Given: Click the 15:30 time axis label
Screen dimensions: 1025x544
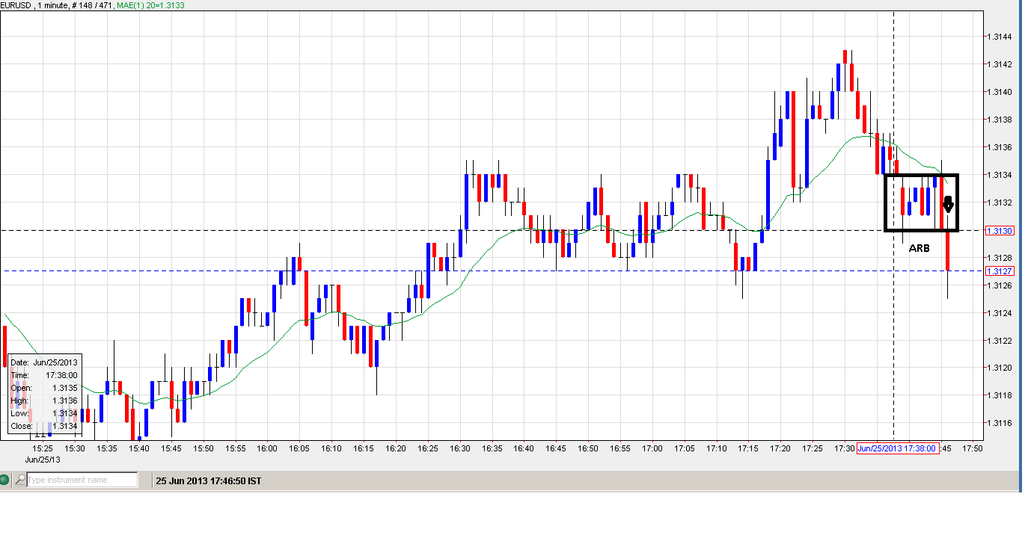Looking at the screenshot, I should 75,448.
